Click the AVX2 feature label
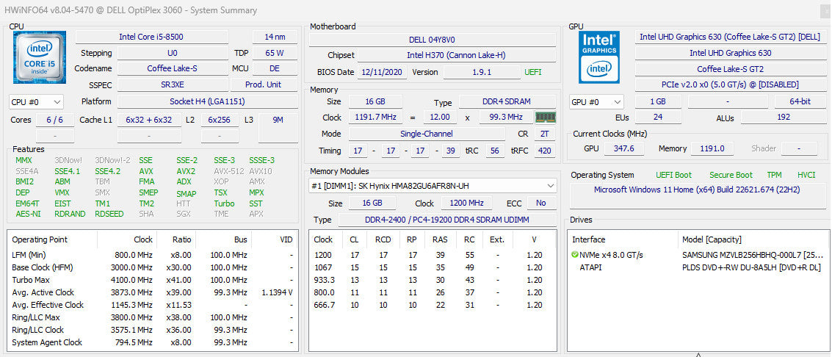The height and width of the screenshot is (357, 832). tap(186, 171)
